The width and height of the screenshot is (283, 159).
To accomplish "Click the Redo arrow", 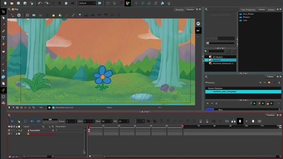I will click(x=46, y=3).
